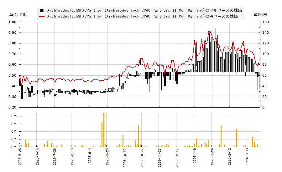
Task: Click the 0.40 dollar axis value
Action: point(13,86)
